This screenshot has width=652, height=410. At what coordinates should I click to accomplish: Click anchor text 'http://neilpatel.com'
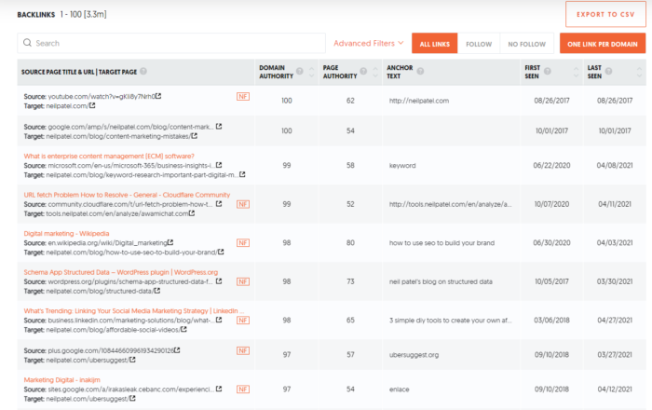pyautogui.click(x=419, y=101)
